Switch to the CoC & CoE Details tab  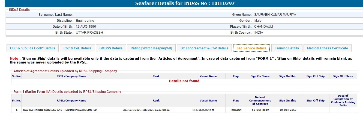pos(77,48)
